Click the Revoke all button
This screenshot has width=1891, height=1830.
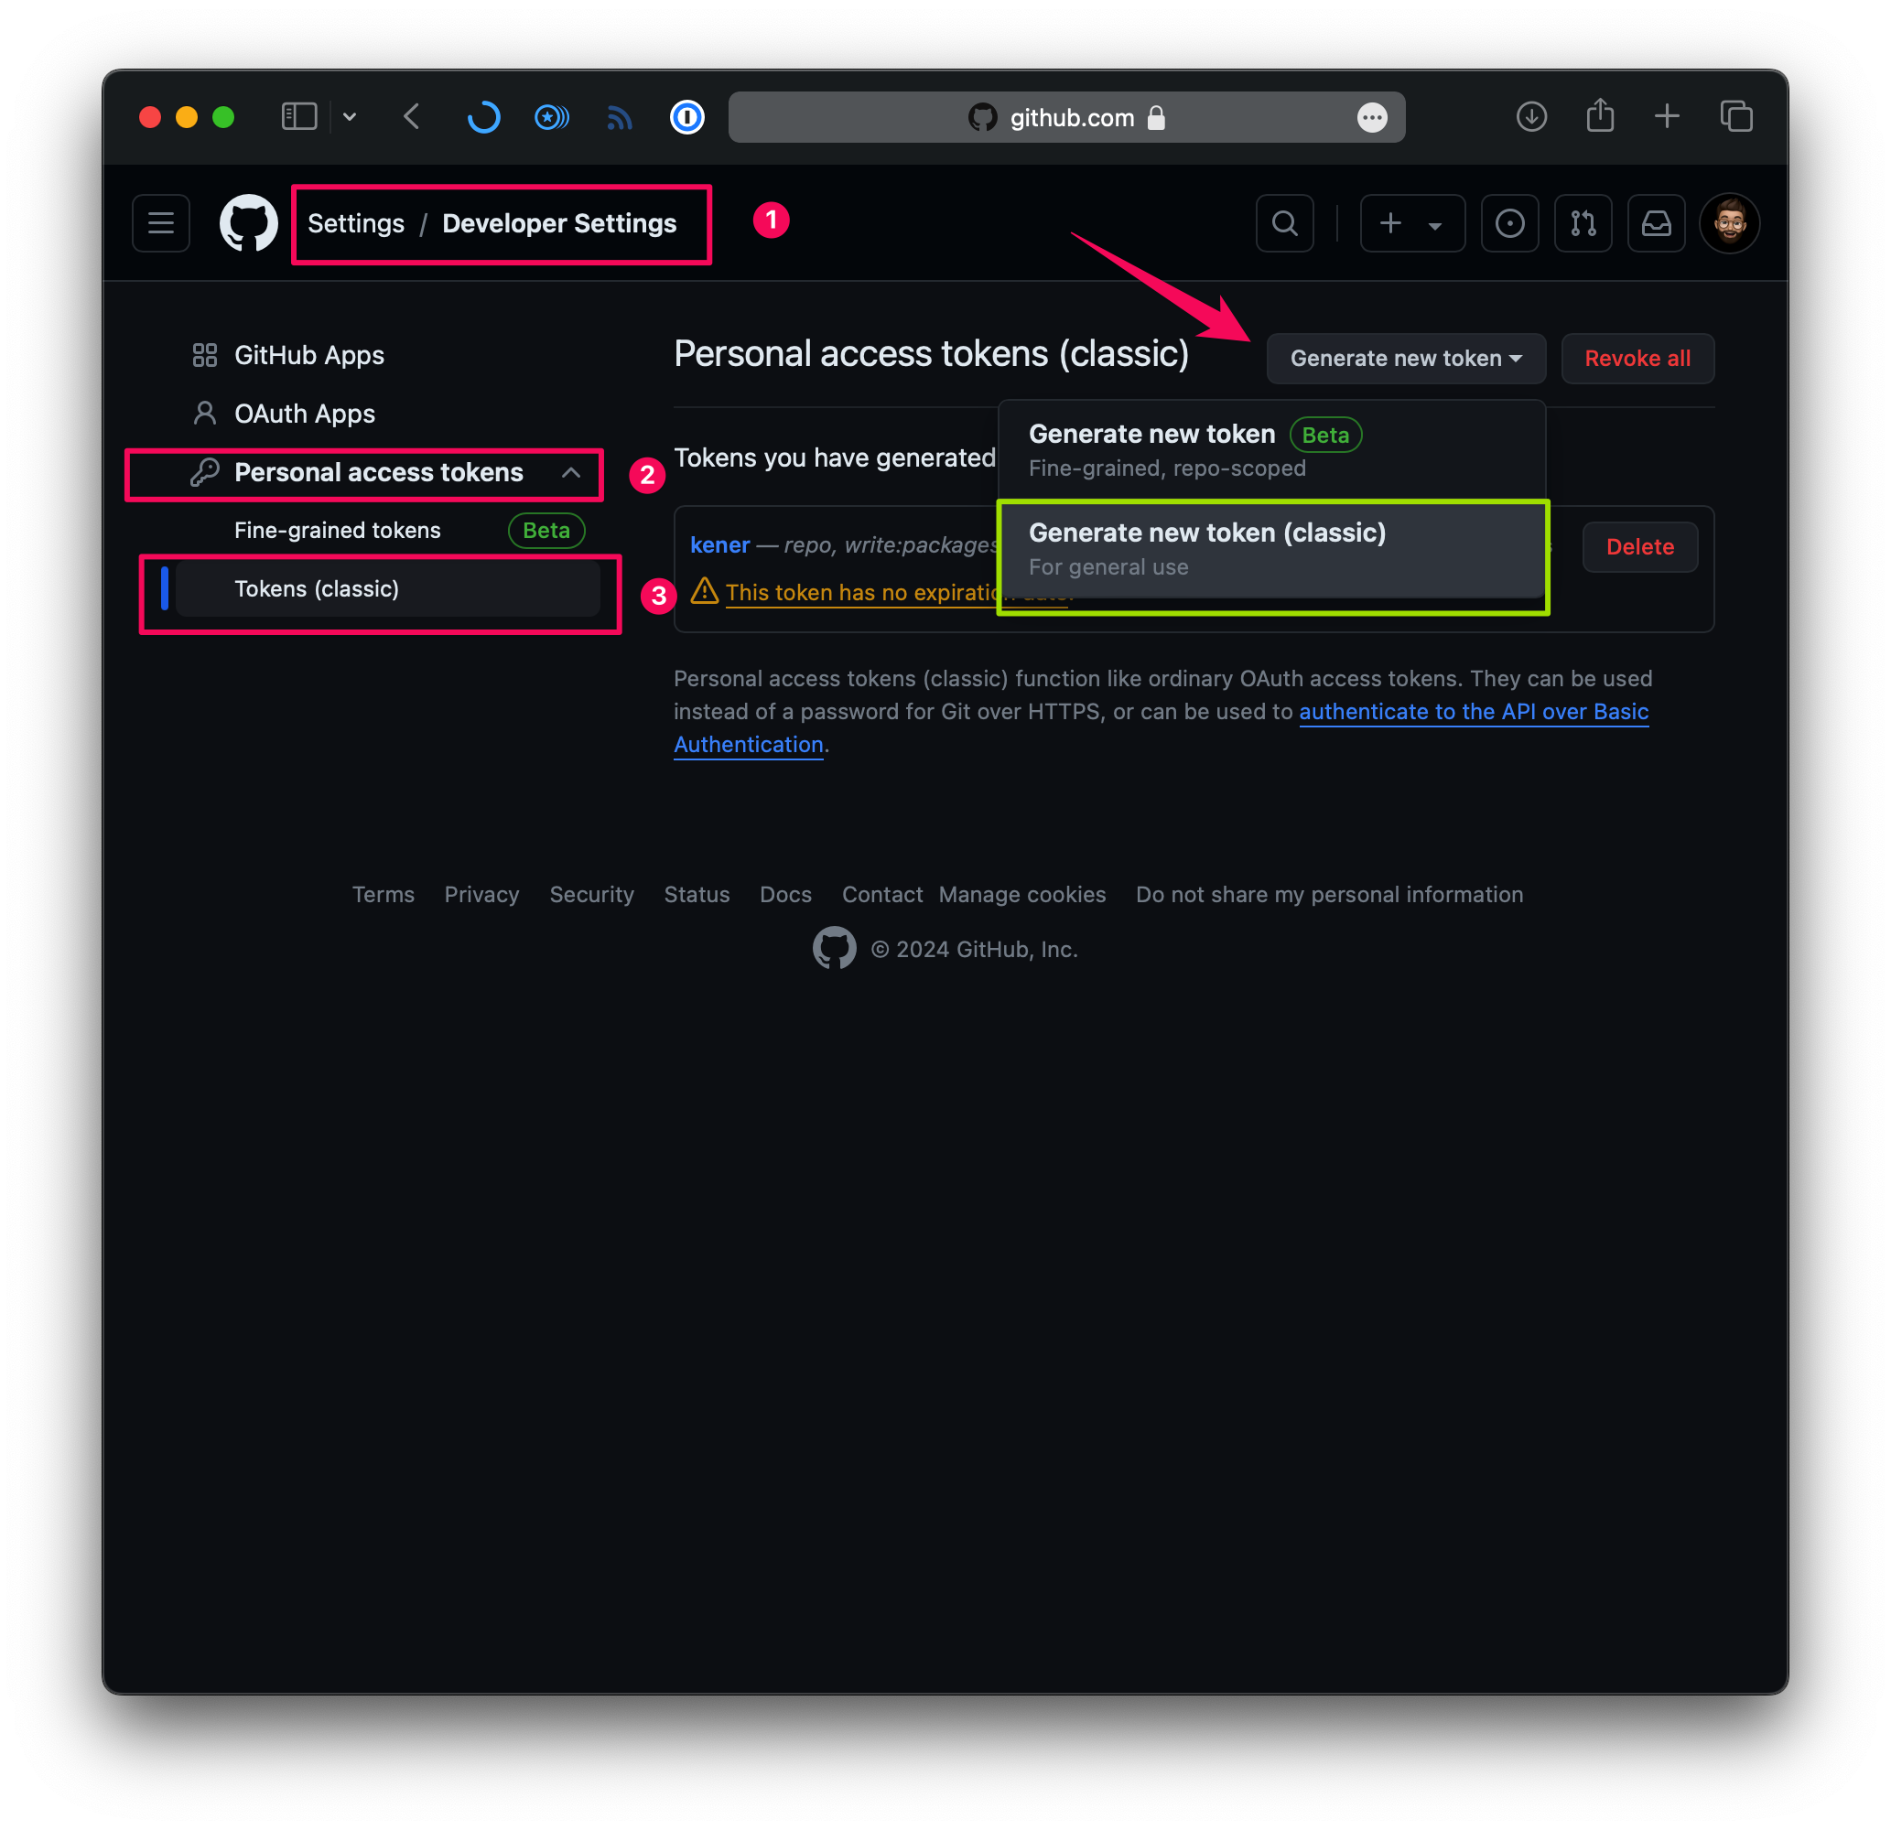(x=1637, y=358)
